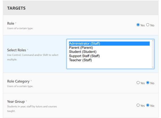Click empty space below Teacher in roles list

[109, 65]
